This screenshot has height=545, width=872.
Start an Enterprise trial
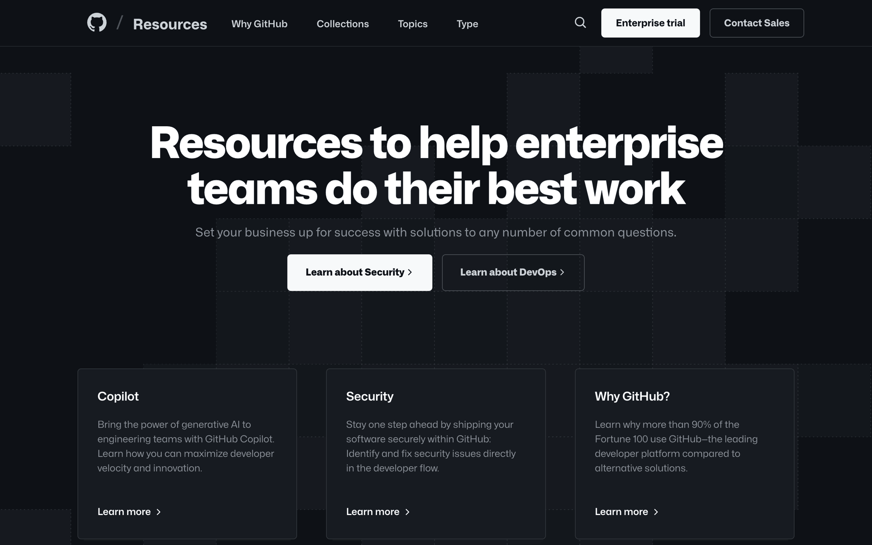[x=650, y=23]
